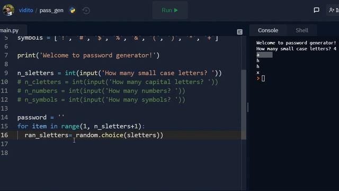The height and width of the screenshot is (191, 339).
Task: Select the main.py file tab
Action: pos(10,30)
